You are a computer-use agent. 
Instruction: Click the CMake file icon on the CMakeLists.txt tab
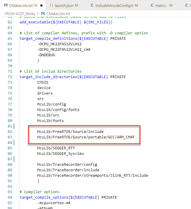click(x=5, y=5)
